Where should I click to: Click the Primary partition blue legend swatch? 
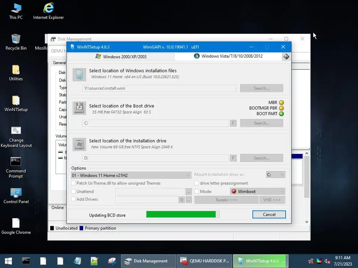pyautogui.click(x=81, y=228)
